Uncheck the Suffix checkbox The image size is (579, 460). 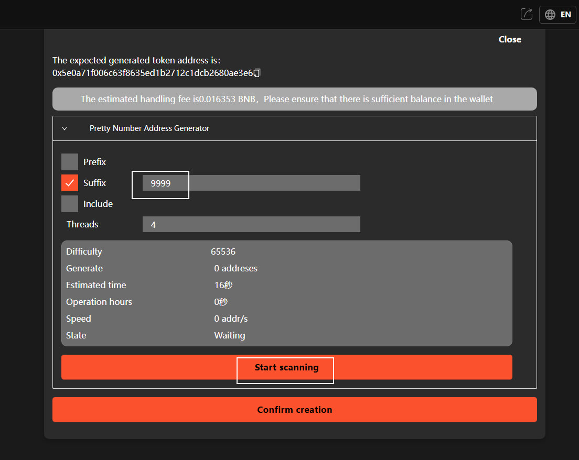[70, 183]
